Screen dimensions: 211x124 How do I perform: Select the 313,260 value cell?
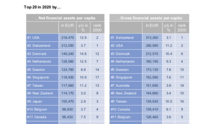coord(152,38)
